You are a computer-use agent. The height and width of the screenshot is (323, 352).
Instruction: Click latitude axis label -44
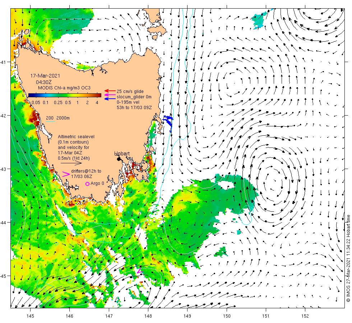[x=3, y=223]
